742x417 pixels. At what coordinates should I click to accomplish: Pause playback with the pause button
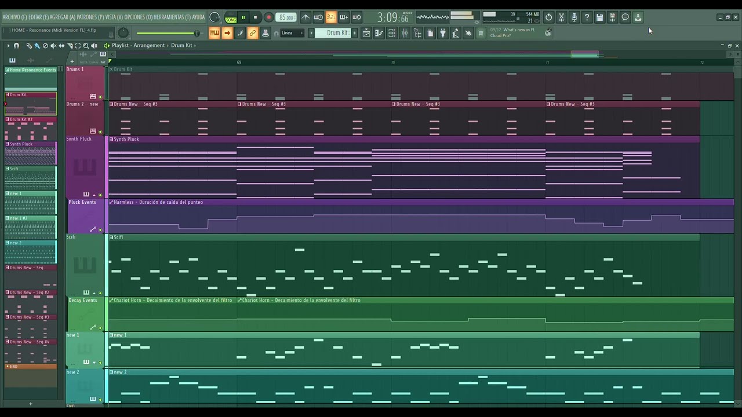[243, 17]
